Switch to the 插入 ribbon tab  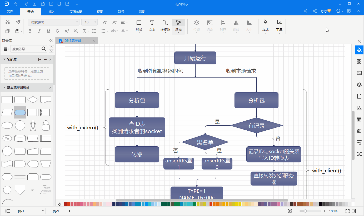[52, 12]
